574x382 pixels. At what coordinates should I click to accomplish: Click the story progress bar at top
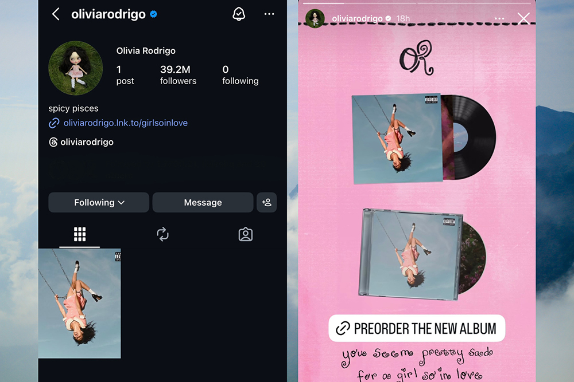pyautogui.click(x=417, y=3)
